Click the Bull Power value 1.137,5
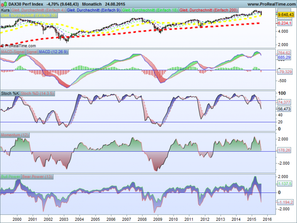 (x=285, y=184)
